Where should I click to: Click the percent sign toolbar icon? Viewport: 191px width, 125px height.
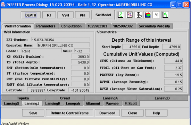click(x=156, y=15)
